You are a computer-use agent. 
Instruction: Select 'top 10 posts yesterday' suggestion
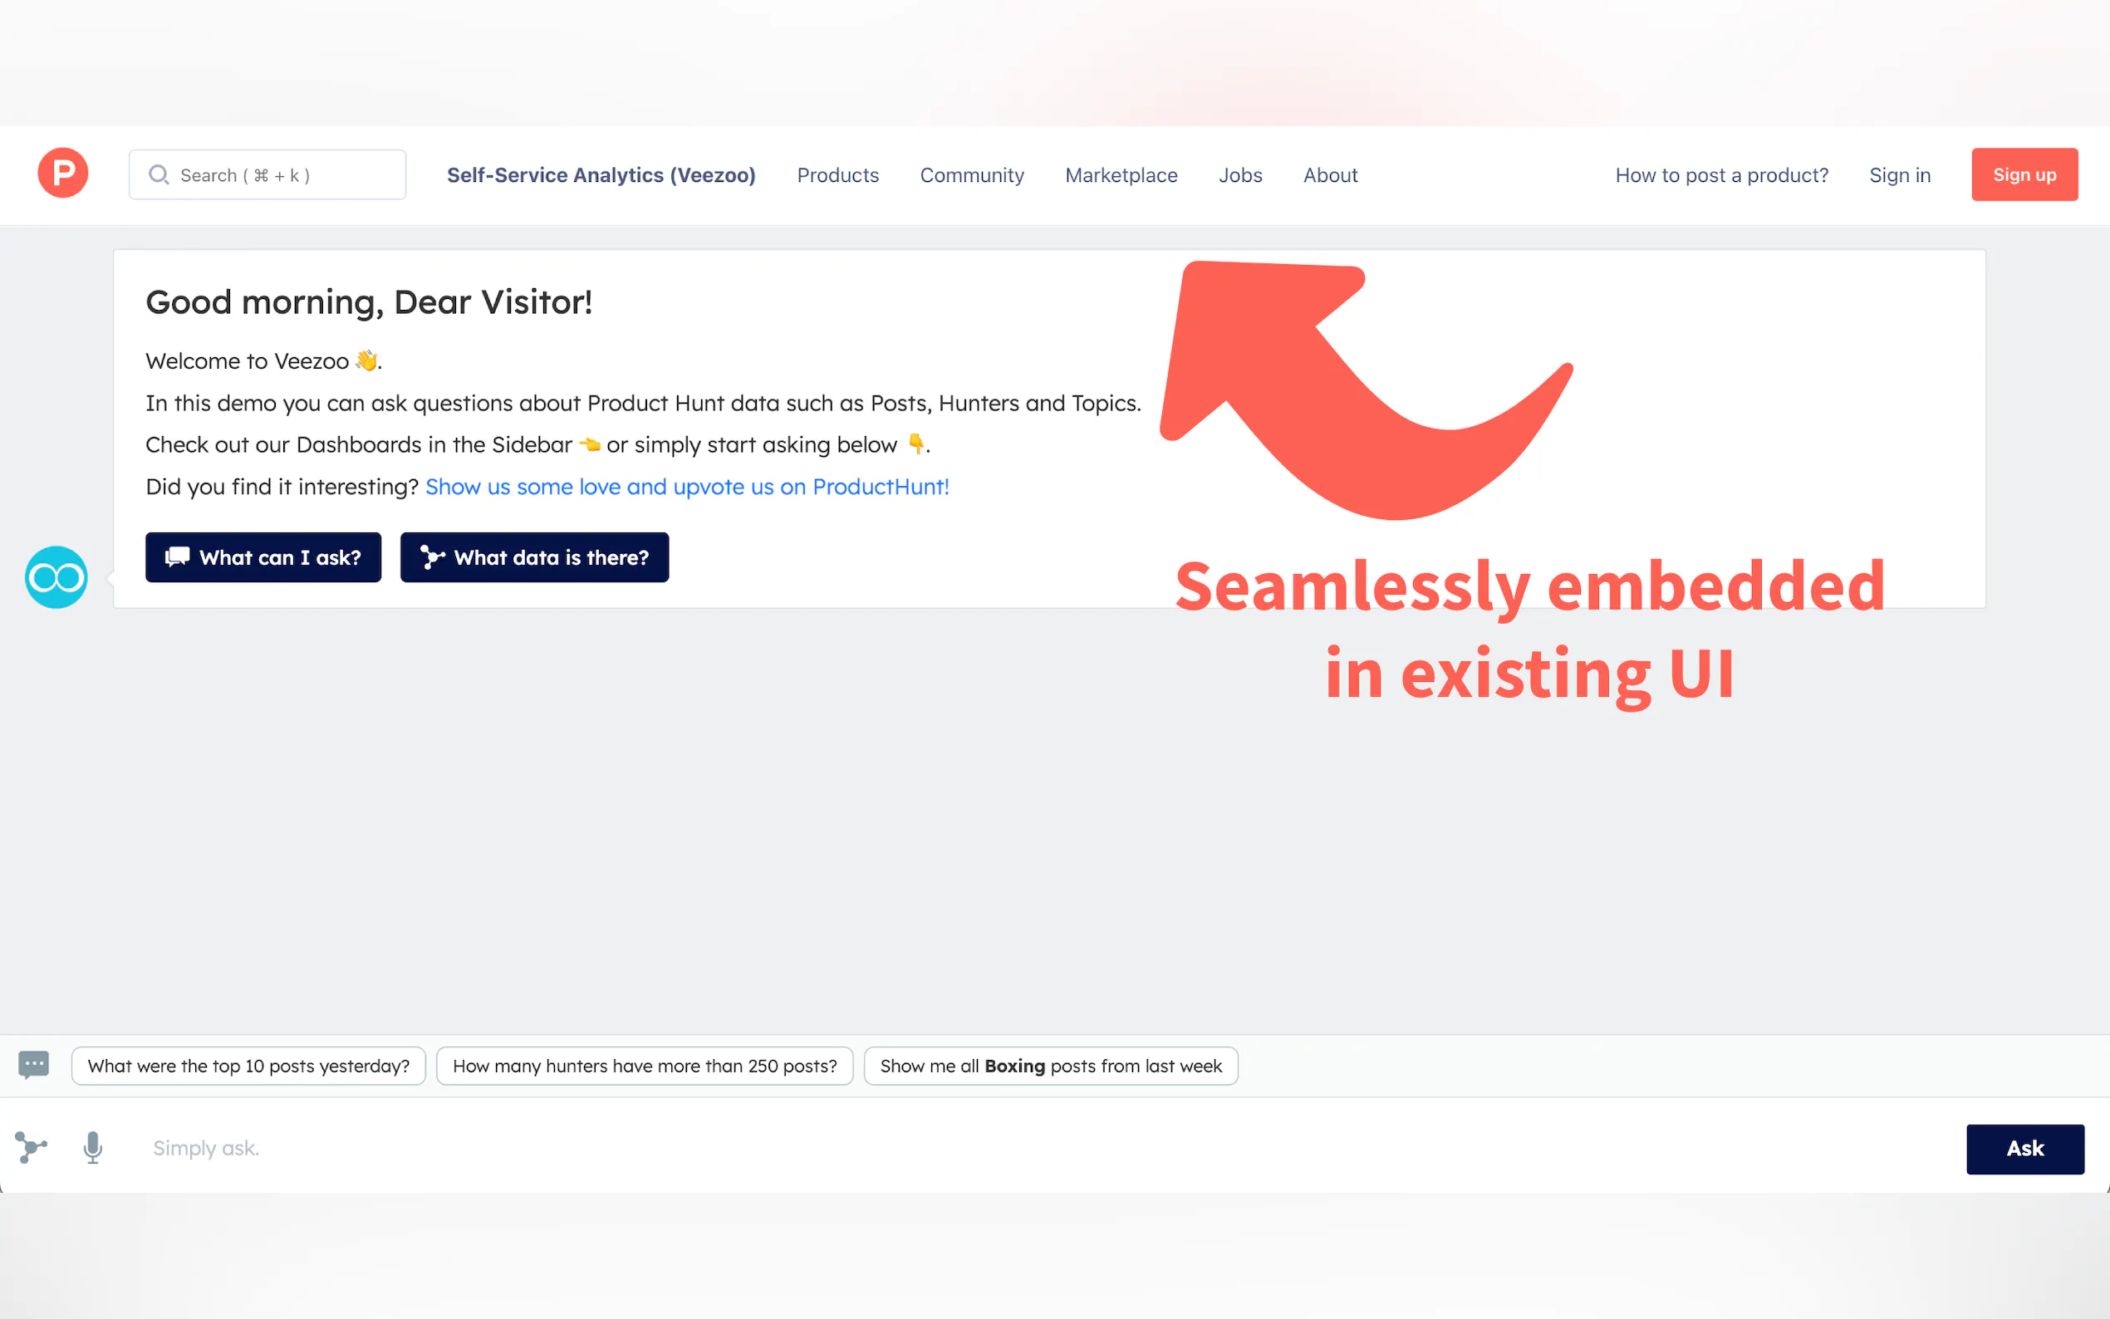click(x=248, y=1066)
